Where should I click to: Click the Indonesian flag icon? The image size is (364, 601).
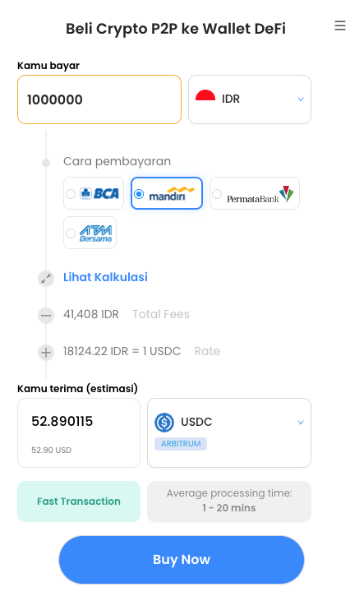point(205,96)
